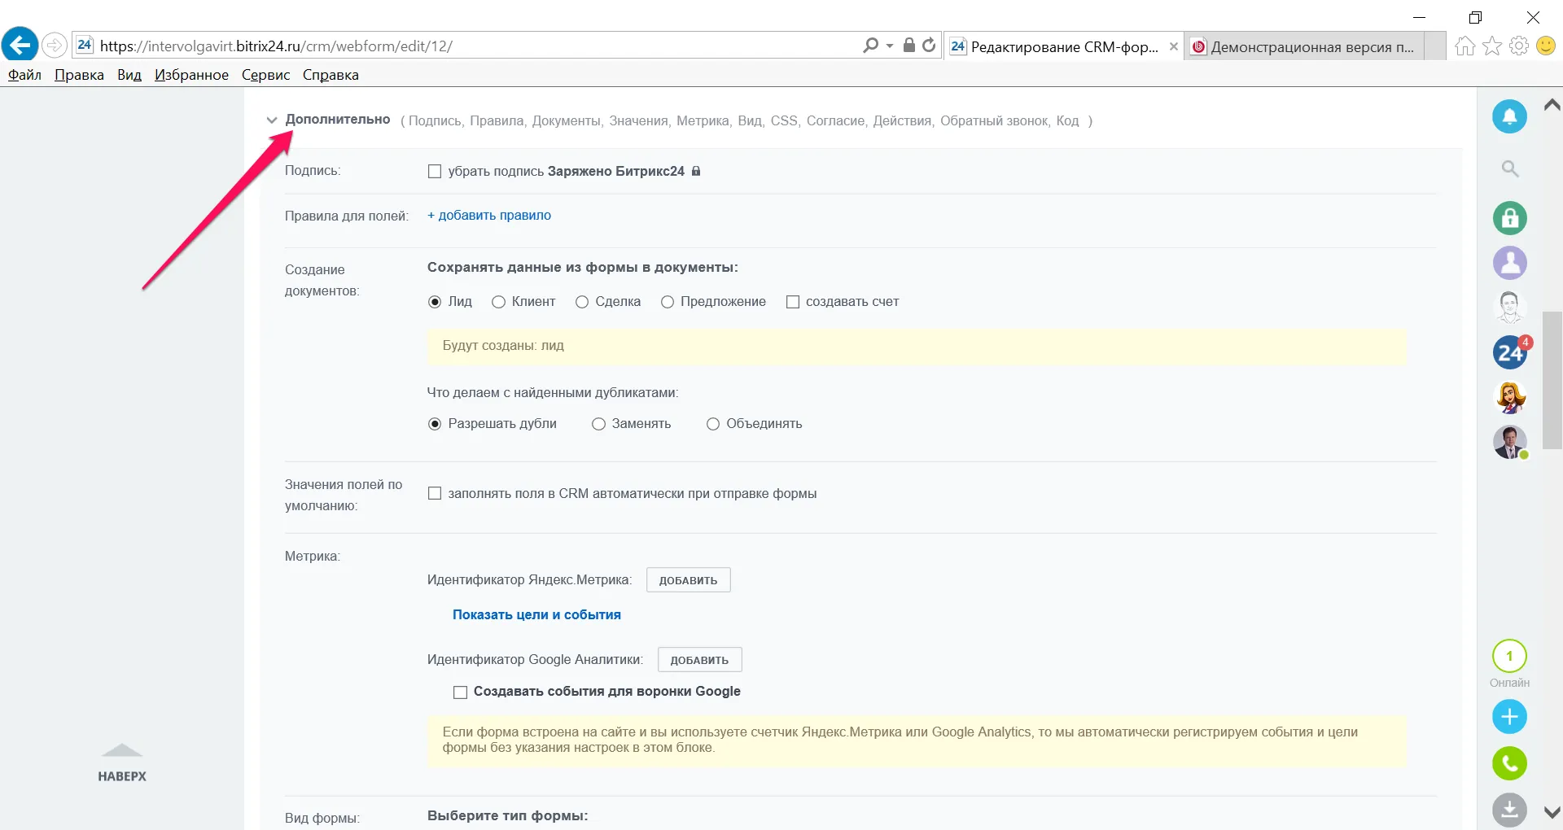This screenshot has width=1563, height=830.
Task: Open the Bitrix24 chat icon with badge
Action: (x=1510, y=352)
